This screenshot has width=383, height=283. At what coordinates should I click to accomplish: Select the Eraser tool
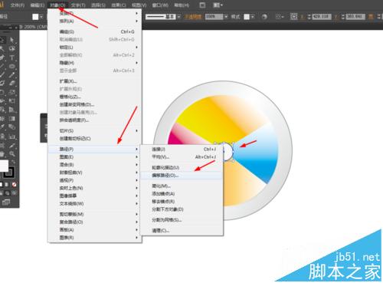click(x=12, y=84)
